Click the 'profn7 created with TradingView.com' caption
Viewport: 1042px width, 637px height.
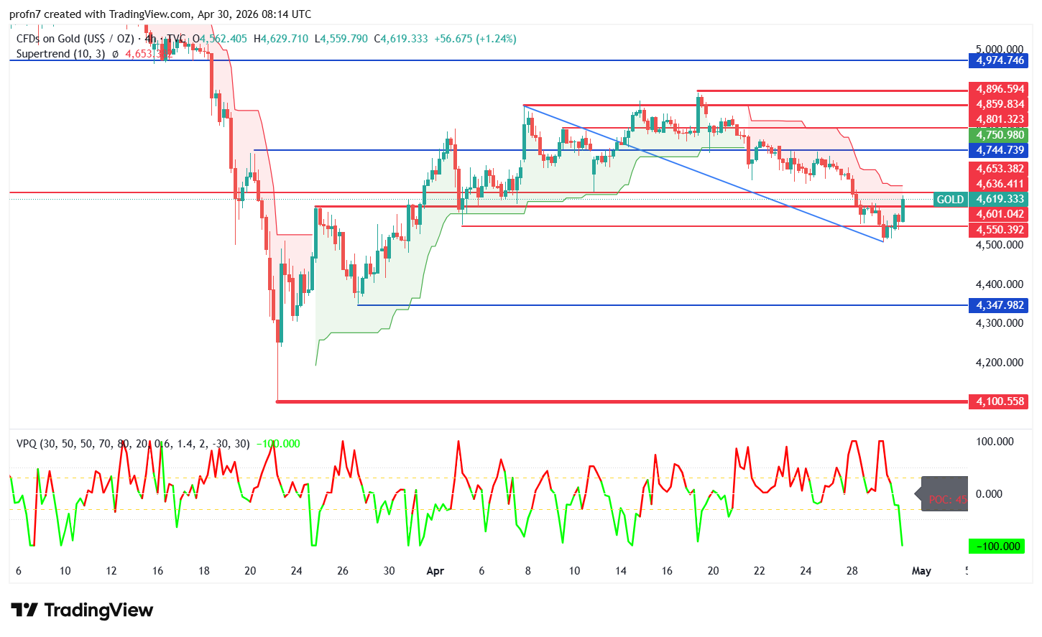pos(101,14)
